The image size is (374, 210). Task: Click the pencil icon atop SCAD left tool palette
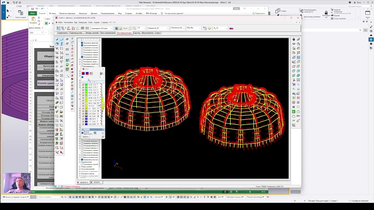[57, 39]
